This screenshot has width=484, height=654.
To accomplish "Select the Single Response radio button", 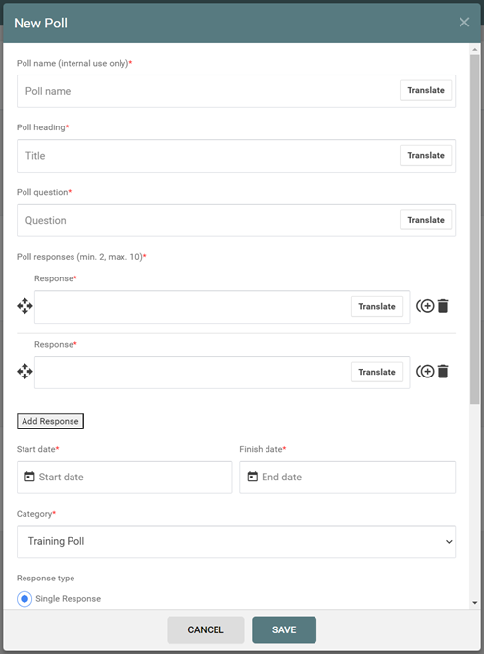I will tap(24, 599).
